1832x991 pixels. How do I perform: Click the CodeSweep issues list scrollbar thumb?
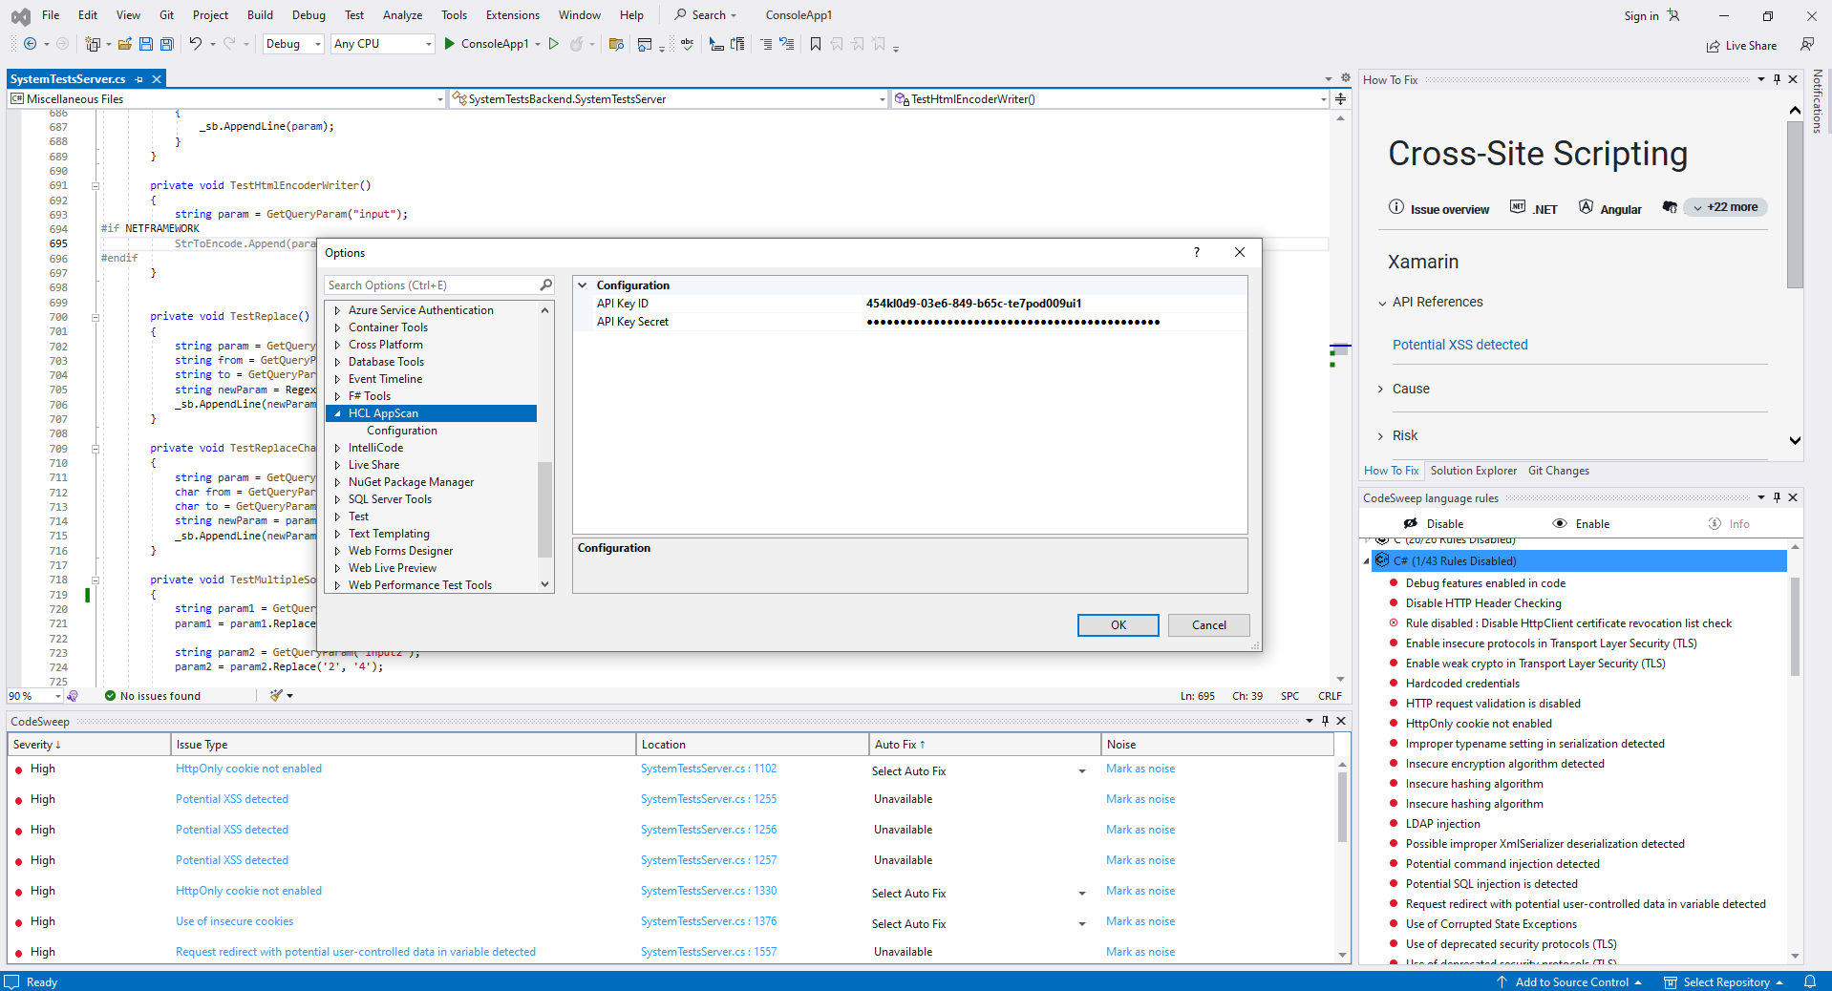point(1342,807)
